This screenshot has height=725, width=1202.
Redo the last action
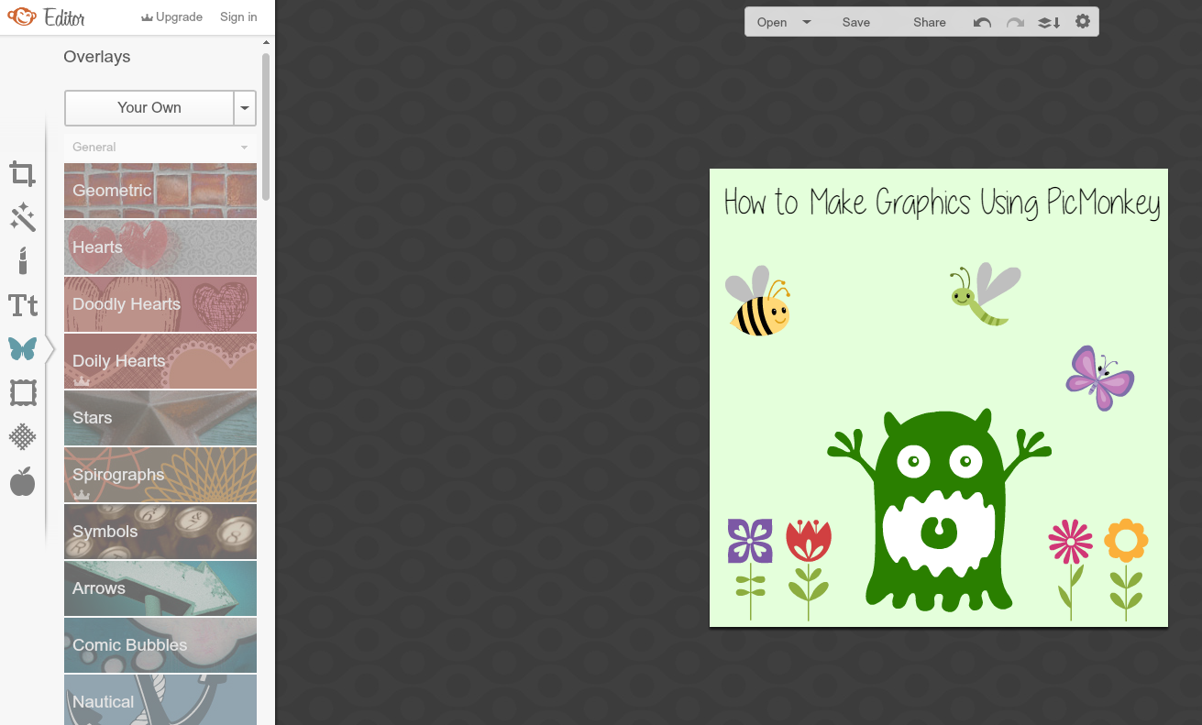[x=1015, y=22]
